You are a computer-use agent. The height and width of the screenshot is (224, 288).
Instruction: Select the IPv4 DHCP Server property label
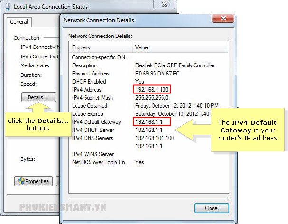(93, 130)
